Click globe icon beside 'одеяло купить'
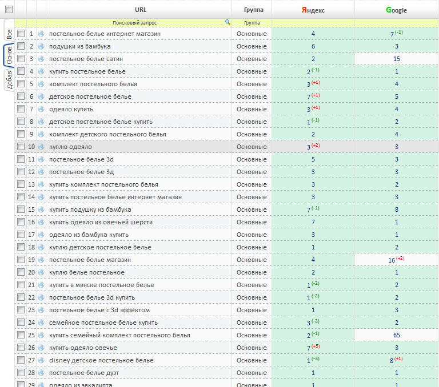This screenshot has width=439, height=387. coord(41,110)
